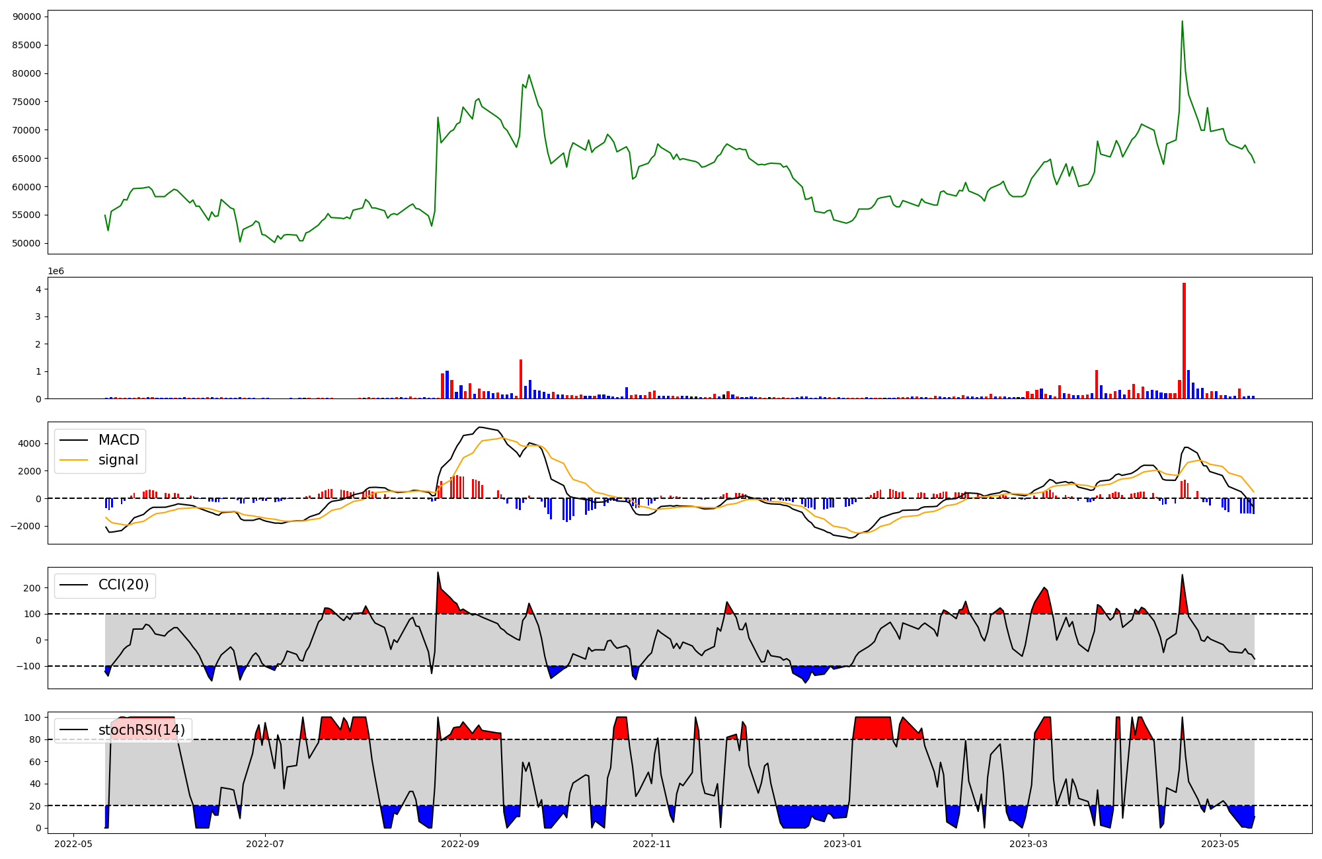Click the 80 tick on stochRSI axis
The height and width of the screenshot is (859, 1322).
click(34, 739)
